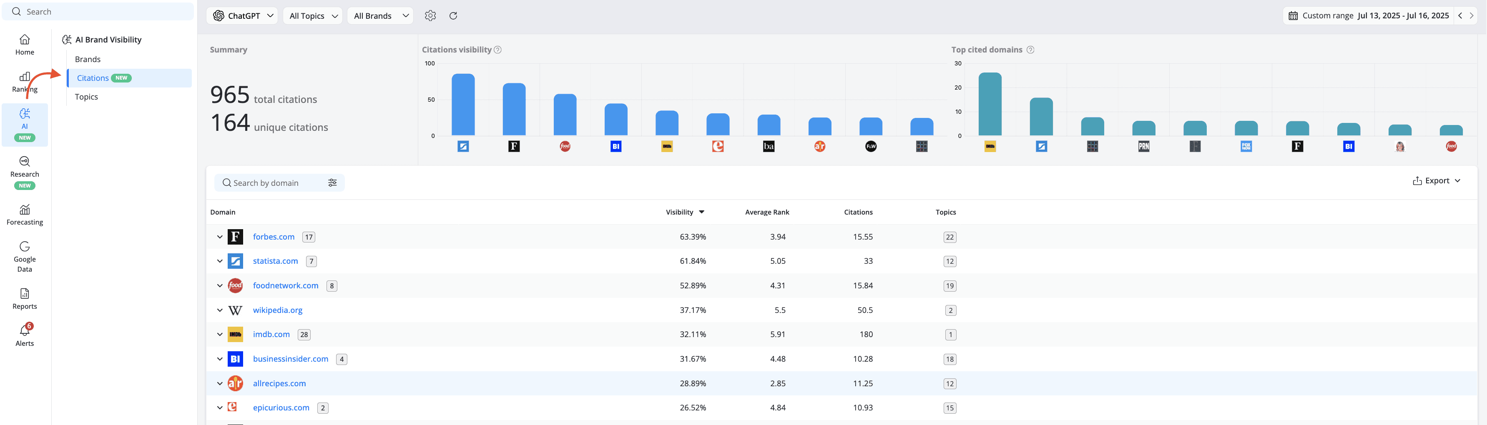1487x425 pixels.
Task: Open the businessinsider.com domain link
Action: click(x=290, y=359)
